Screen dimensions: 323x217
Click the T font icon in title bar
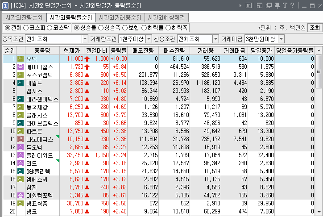click(x=285, y=5)
